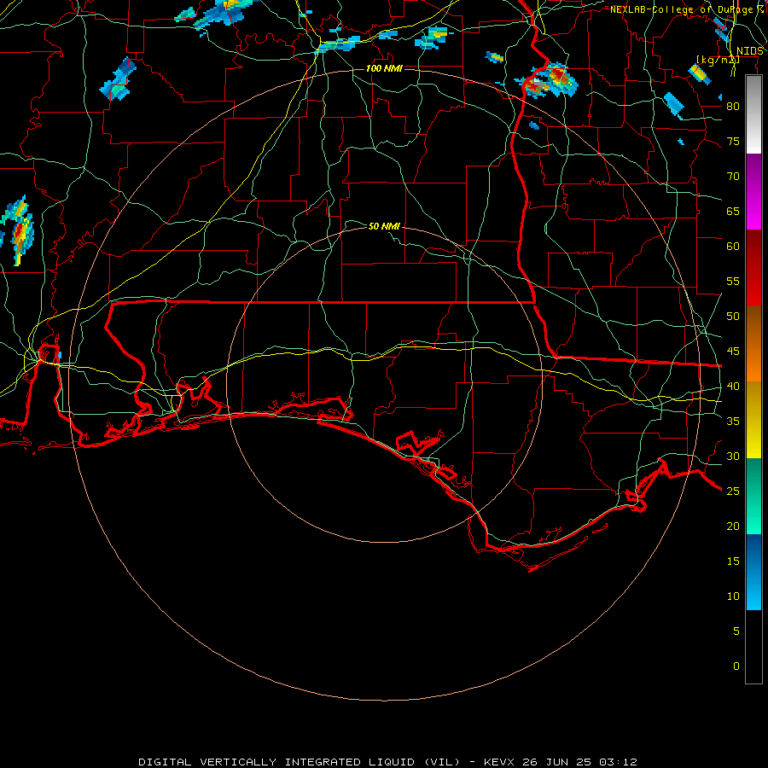768x768 pixels.
Task: Click the scale value "80"
Action: (x=733, y=107)
